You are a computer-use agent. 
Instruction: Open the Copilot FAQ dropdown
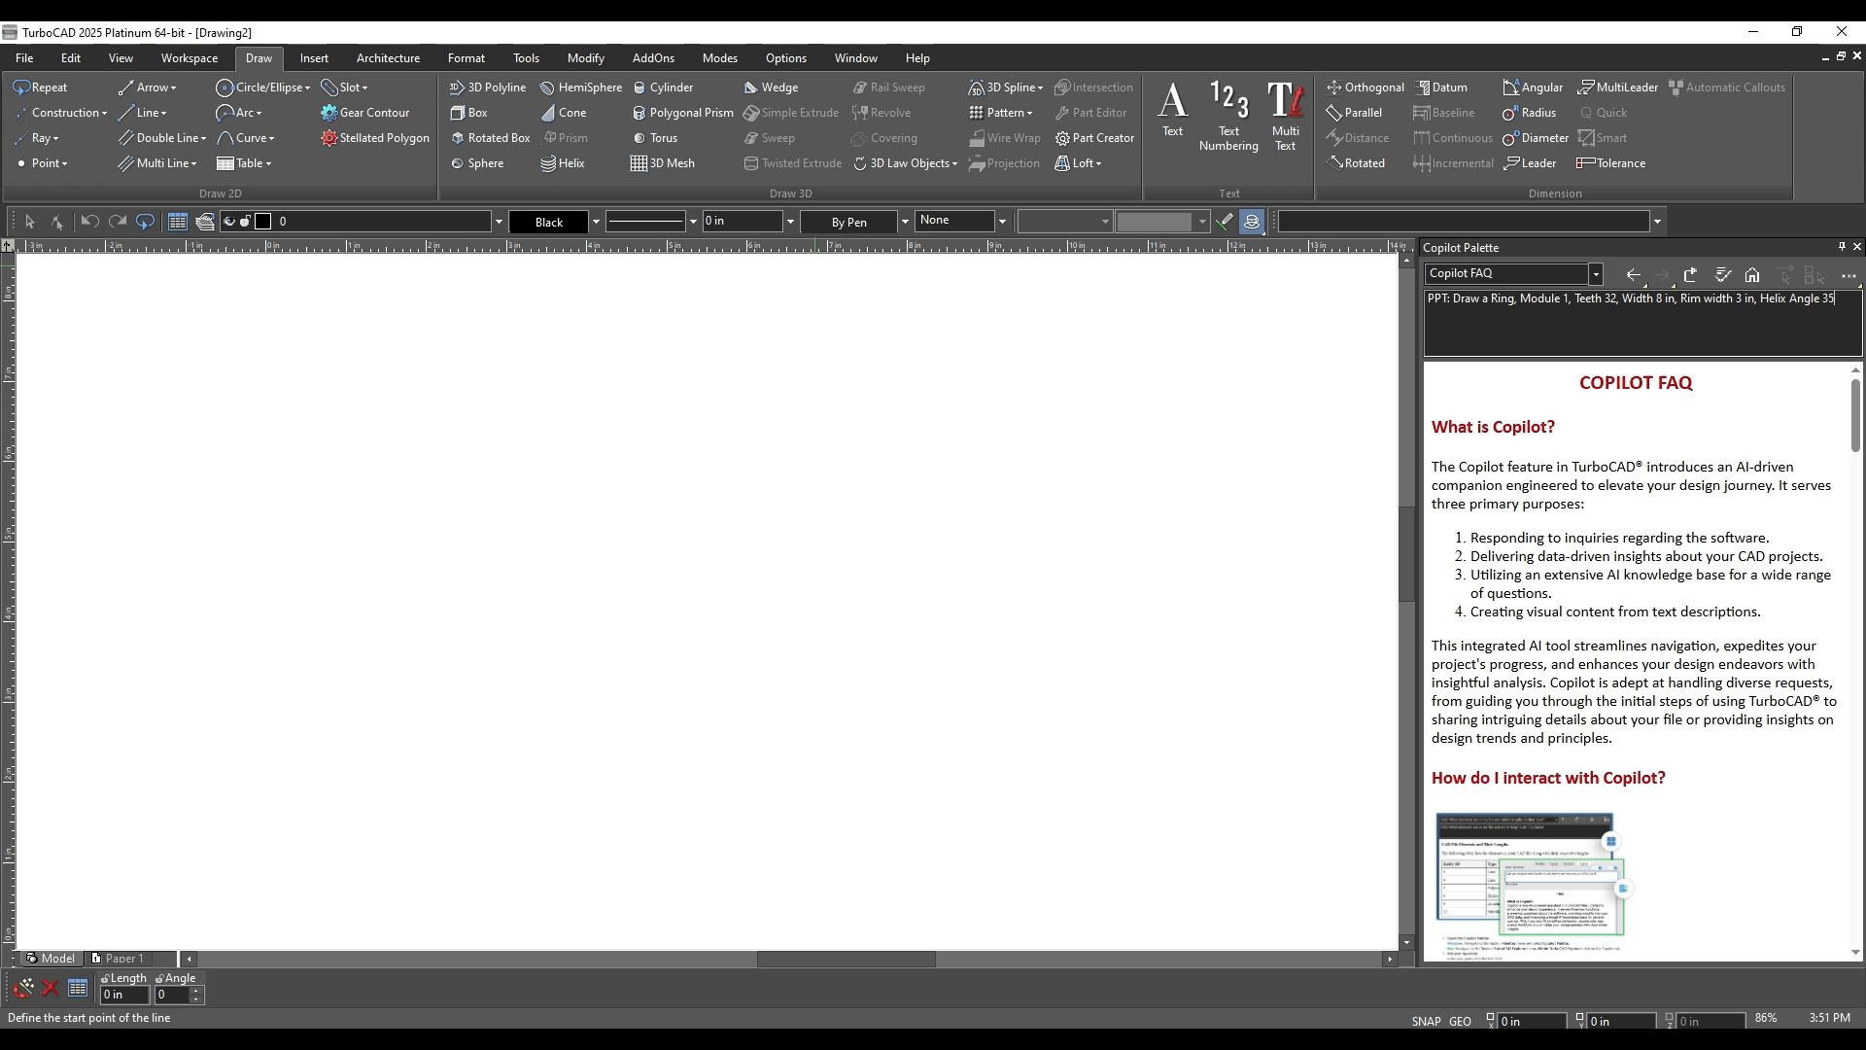point(1595,274)
